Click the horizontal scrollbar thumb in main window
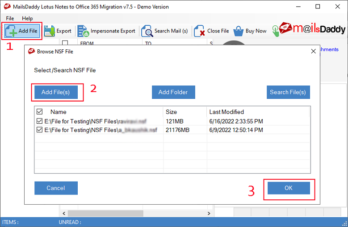 (x=105, y=213)
